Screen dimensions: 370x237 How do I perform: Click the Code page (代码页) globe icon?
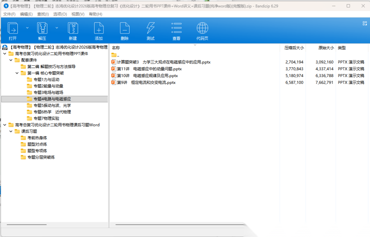(x=202, y=28)
